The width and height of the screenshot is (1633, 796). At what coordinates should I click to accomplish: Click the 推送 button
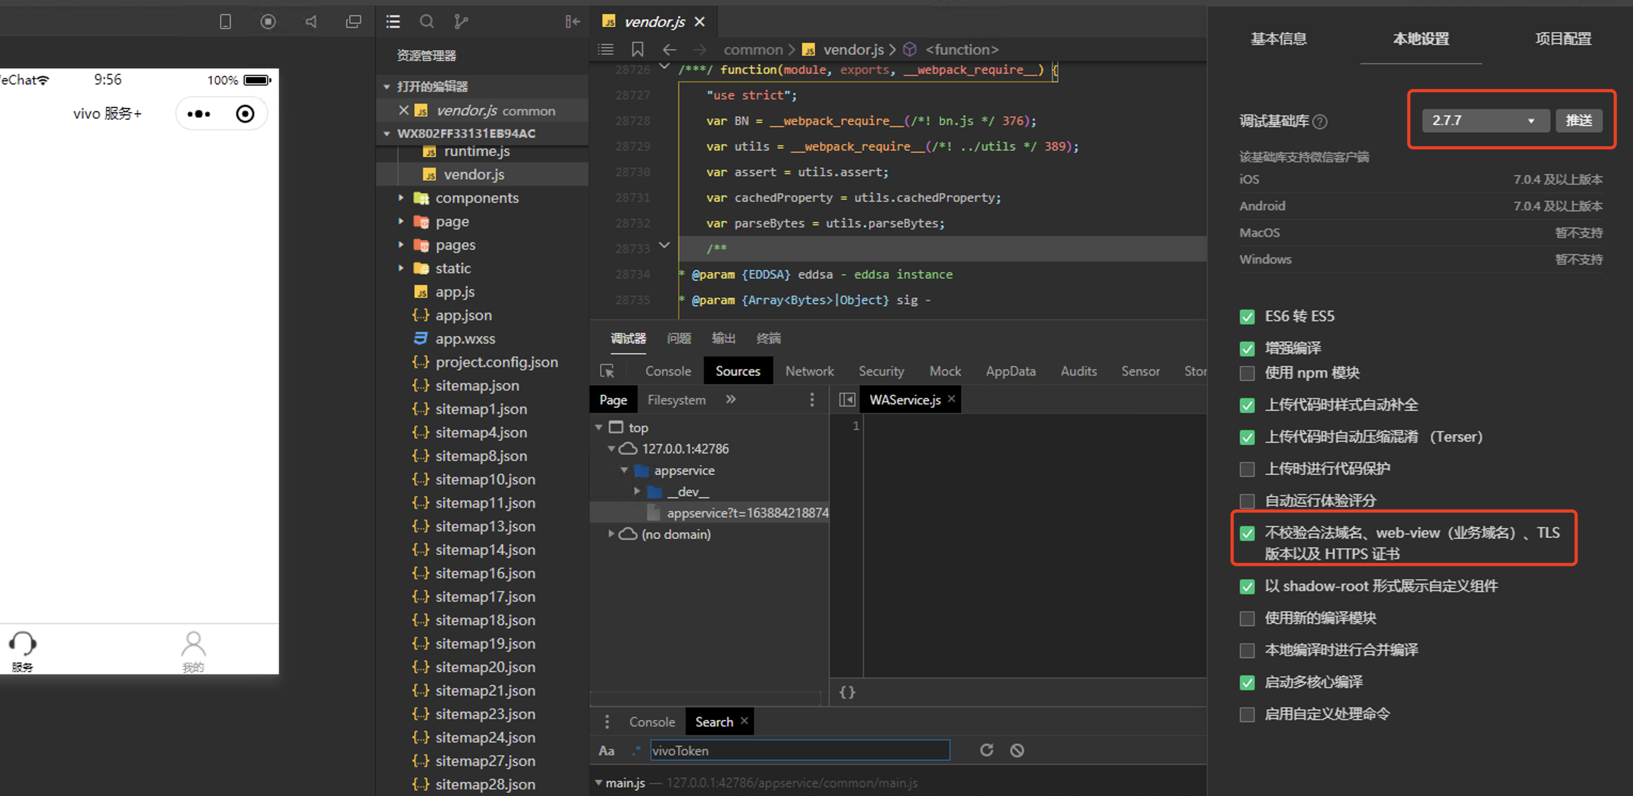point(1579,121)
